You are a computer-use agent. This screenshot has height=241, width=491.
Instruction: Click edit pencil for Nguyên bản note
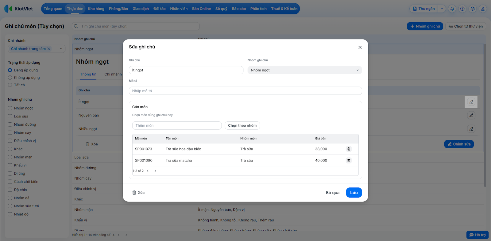[471, 115]
